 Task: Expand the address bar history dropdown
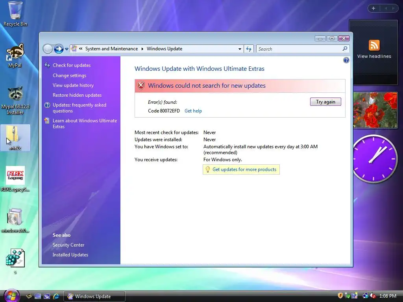[x=240, y=49]
